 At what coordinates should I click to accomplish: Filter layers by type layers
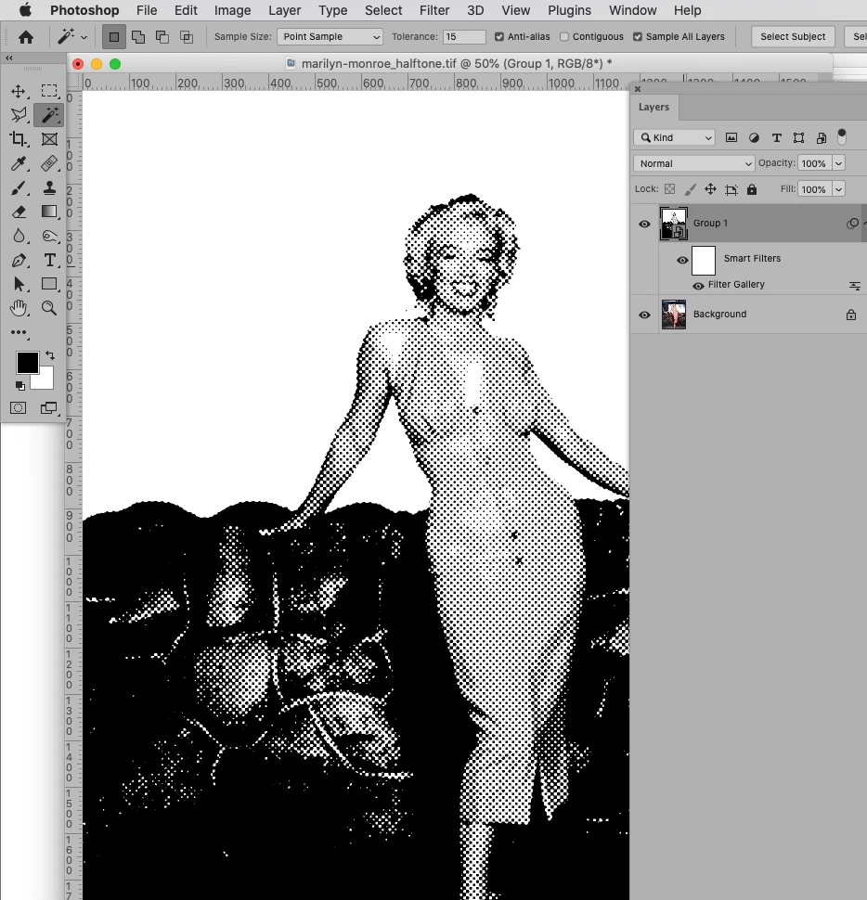[776, 137]
